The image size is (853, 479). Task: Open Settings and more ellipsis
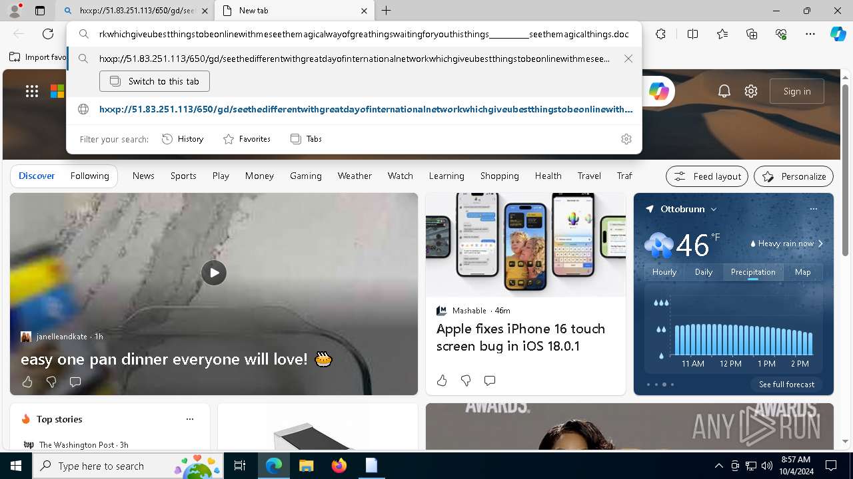click(x=810, y=34)
